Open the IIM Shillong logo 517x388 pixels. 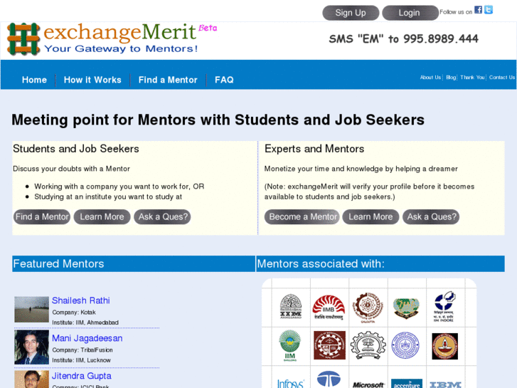pos(290,346)
